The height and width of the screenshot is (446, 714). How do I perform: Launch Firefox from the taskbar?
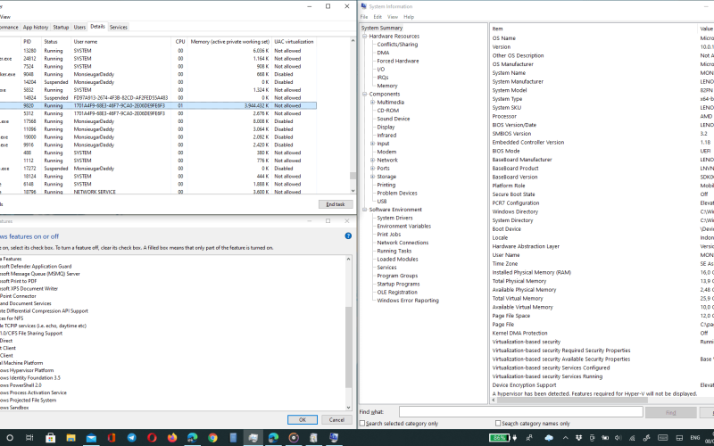[172, 438]
